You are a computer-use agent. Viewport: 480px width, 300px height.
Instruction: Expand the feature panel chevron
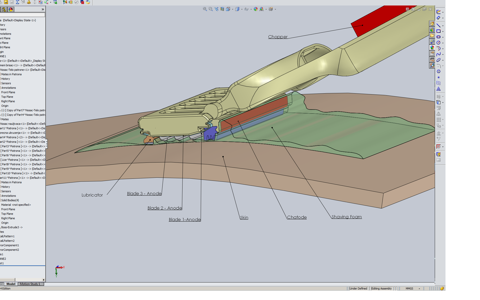[x=43, y=9]
